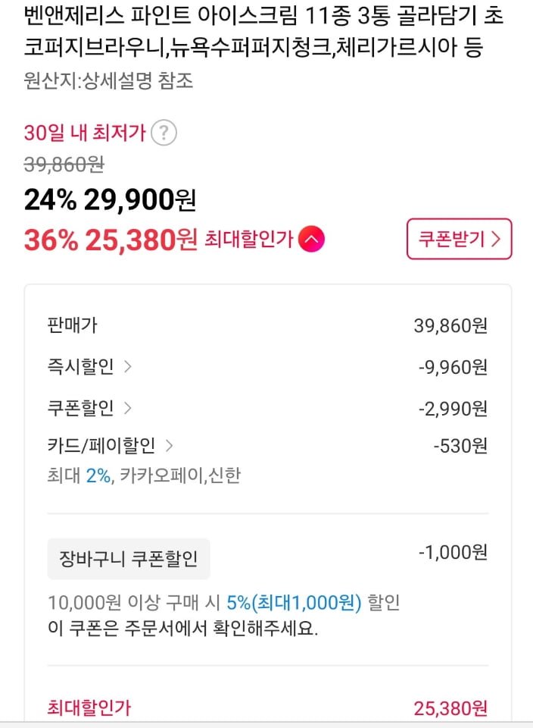
Task: Open the 쿠폰할인 details chevron
Action: (x=127, y=408)
